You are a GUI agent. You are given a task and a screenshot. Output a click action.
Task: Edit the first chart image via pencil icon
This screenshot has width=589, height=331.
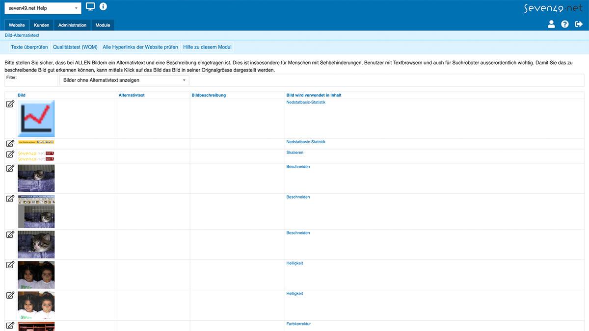(10, 104)
